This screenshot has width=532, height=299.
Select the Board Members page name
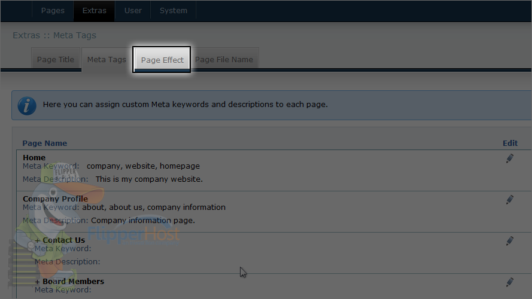click(x=73, y=282)
